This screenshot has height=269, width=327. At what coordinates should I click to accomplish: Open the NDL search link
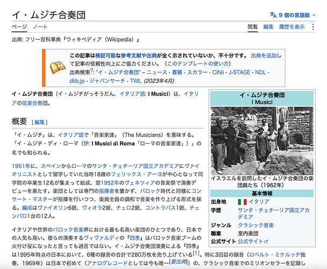coord(261,72)
